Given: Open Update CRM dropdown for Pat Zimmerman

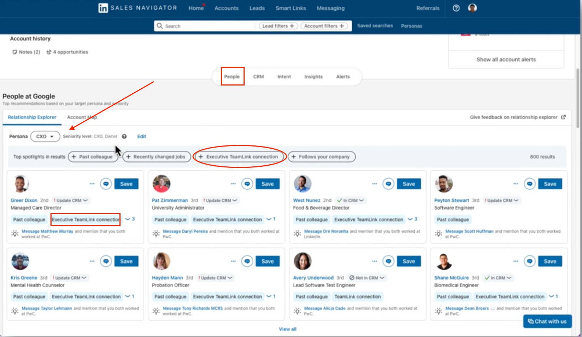Looking at the screenshot, I should [x=220, y=200].
